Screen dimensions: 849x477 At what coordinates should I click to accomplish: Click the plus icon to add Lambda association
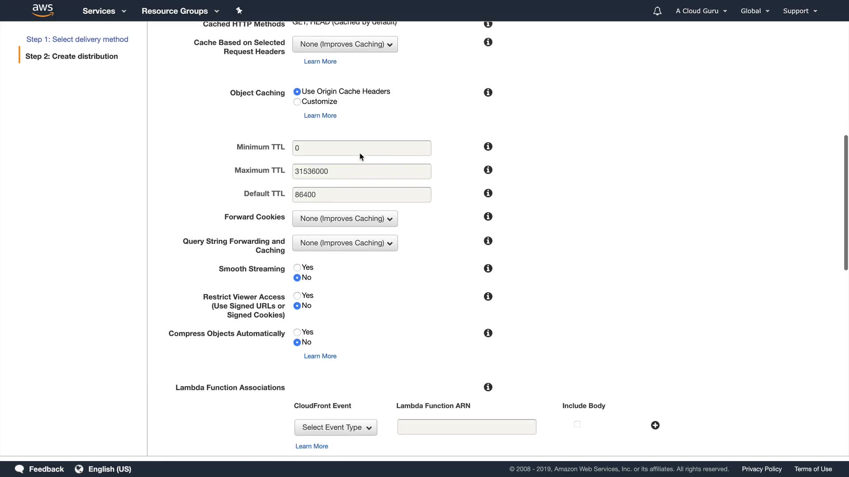(x=655, y=425)
